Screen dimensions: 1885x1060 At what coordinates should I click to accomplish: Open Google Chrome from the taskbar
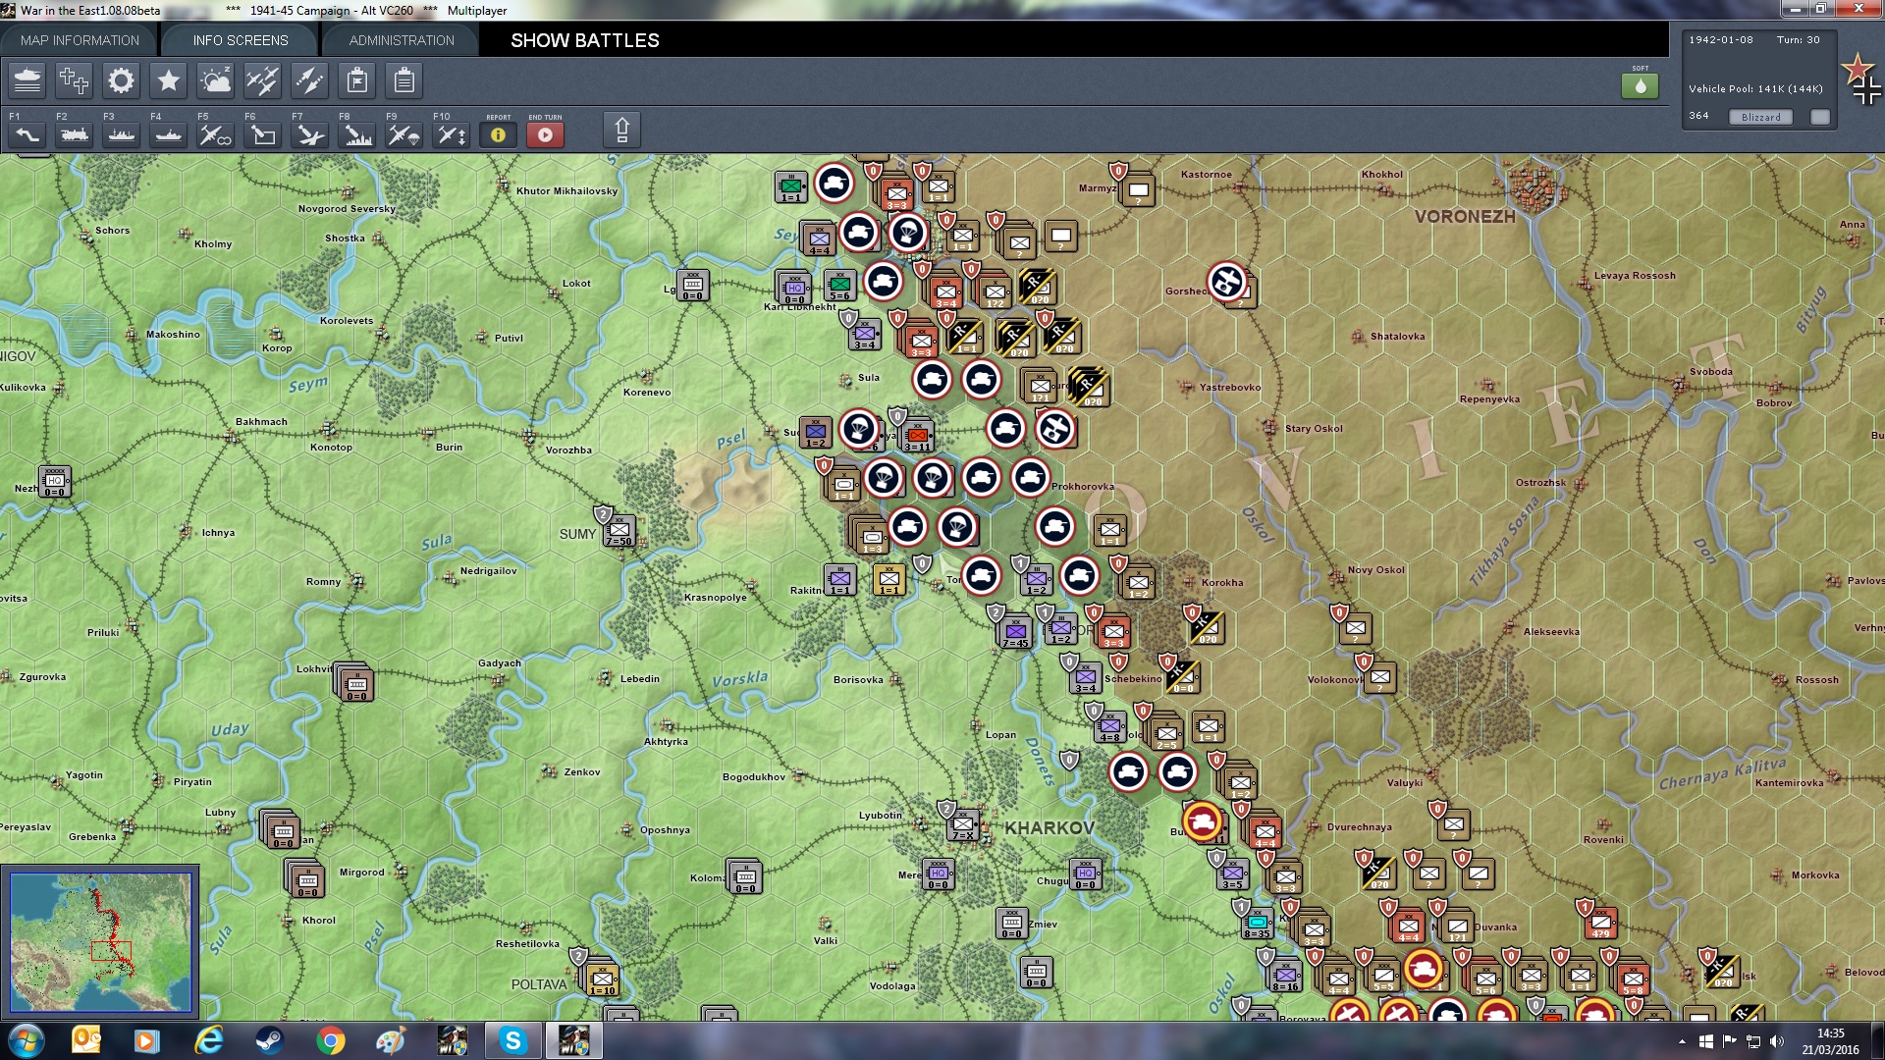331,1040
